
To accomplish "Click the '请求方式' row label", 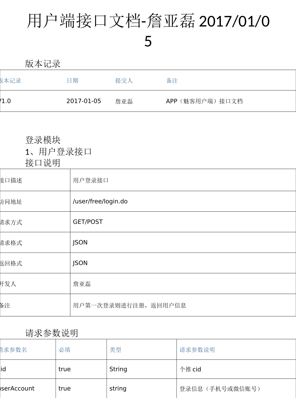I will [11, 222].
